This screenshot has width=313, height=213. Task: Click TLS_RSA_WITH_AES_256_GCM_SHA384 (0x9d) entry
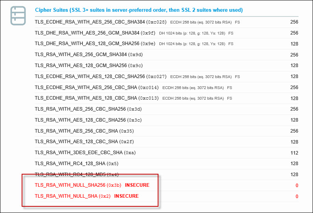[88, 55]
